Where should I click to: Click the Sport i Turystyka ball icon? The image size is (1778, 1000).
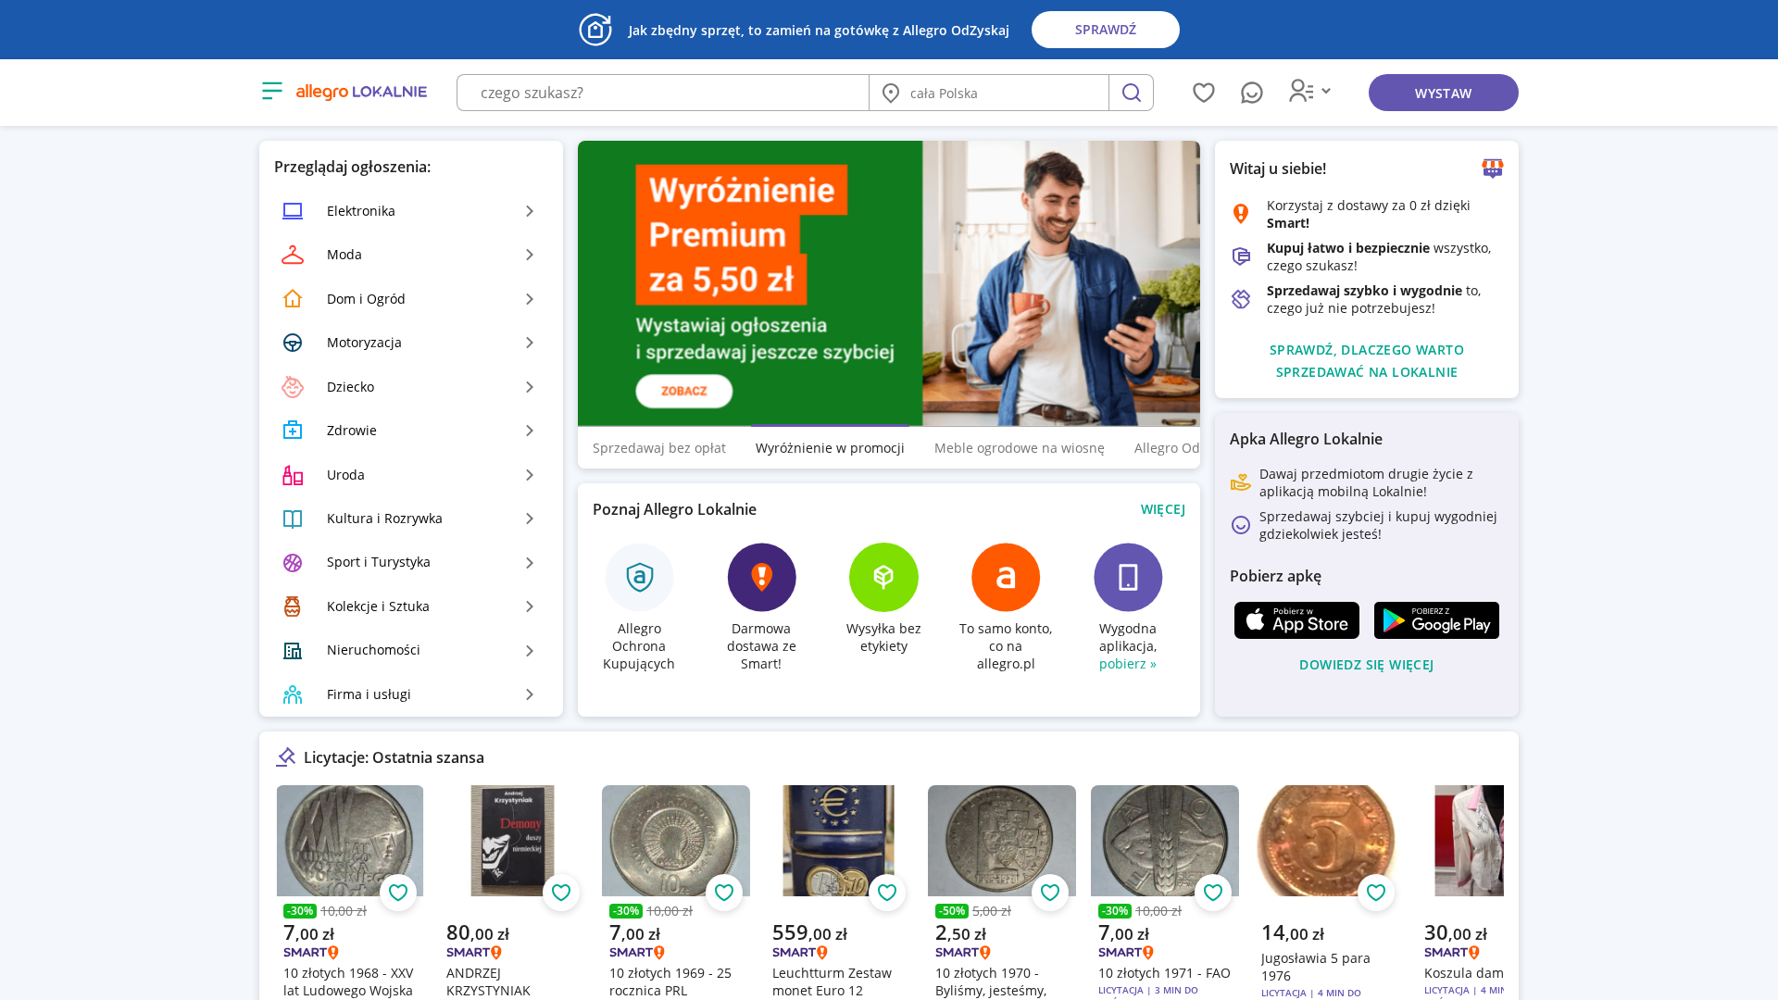293,562
